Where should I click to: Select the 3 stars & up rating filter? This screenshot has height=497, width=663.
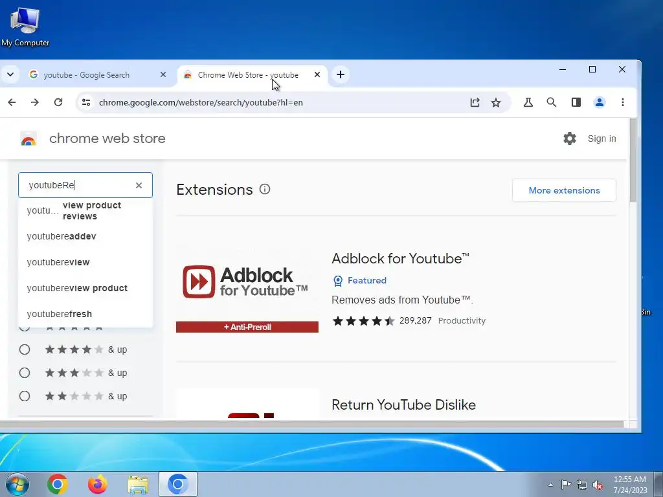pyautogui.click(x=25, y=373)
